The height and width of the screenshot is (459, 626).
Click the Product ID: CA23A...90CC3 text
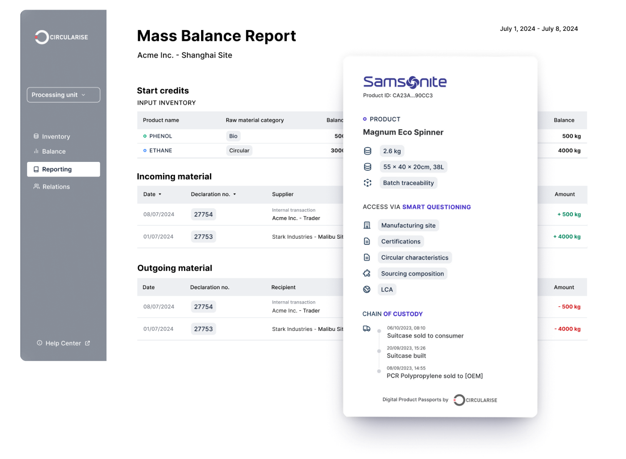coord(398,96)
